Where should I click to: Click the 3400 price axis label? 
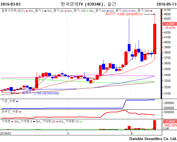tap(167, 75)
